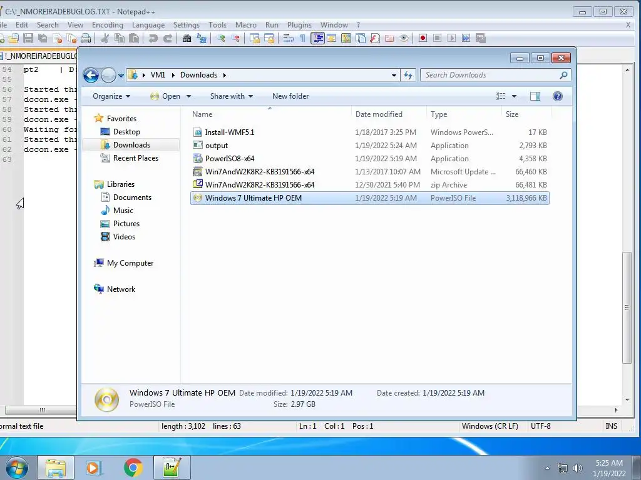
Task: Open the Window menu in Notepad++
Action: [334, 25]
